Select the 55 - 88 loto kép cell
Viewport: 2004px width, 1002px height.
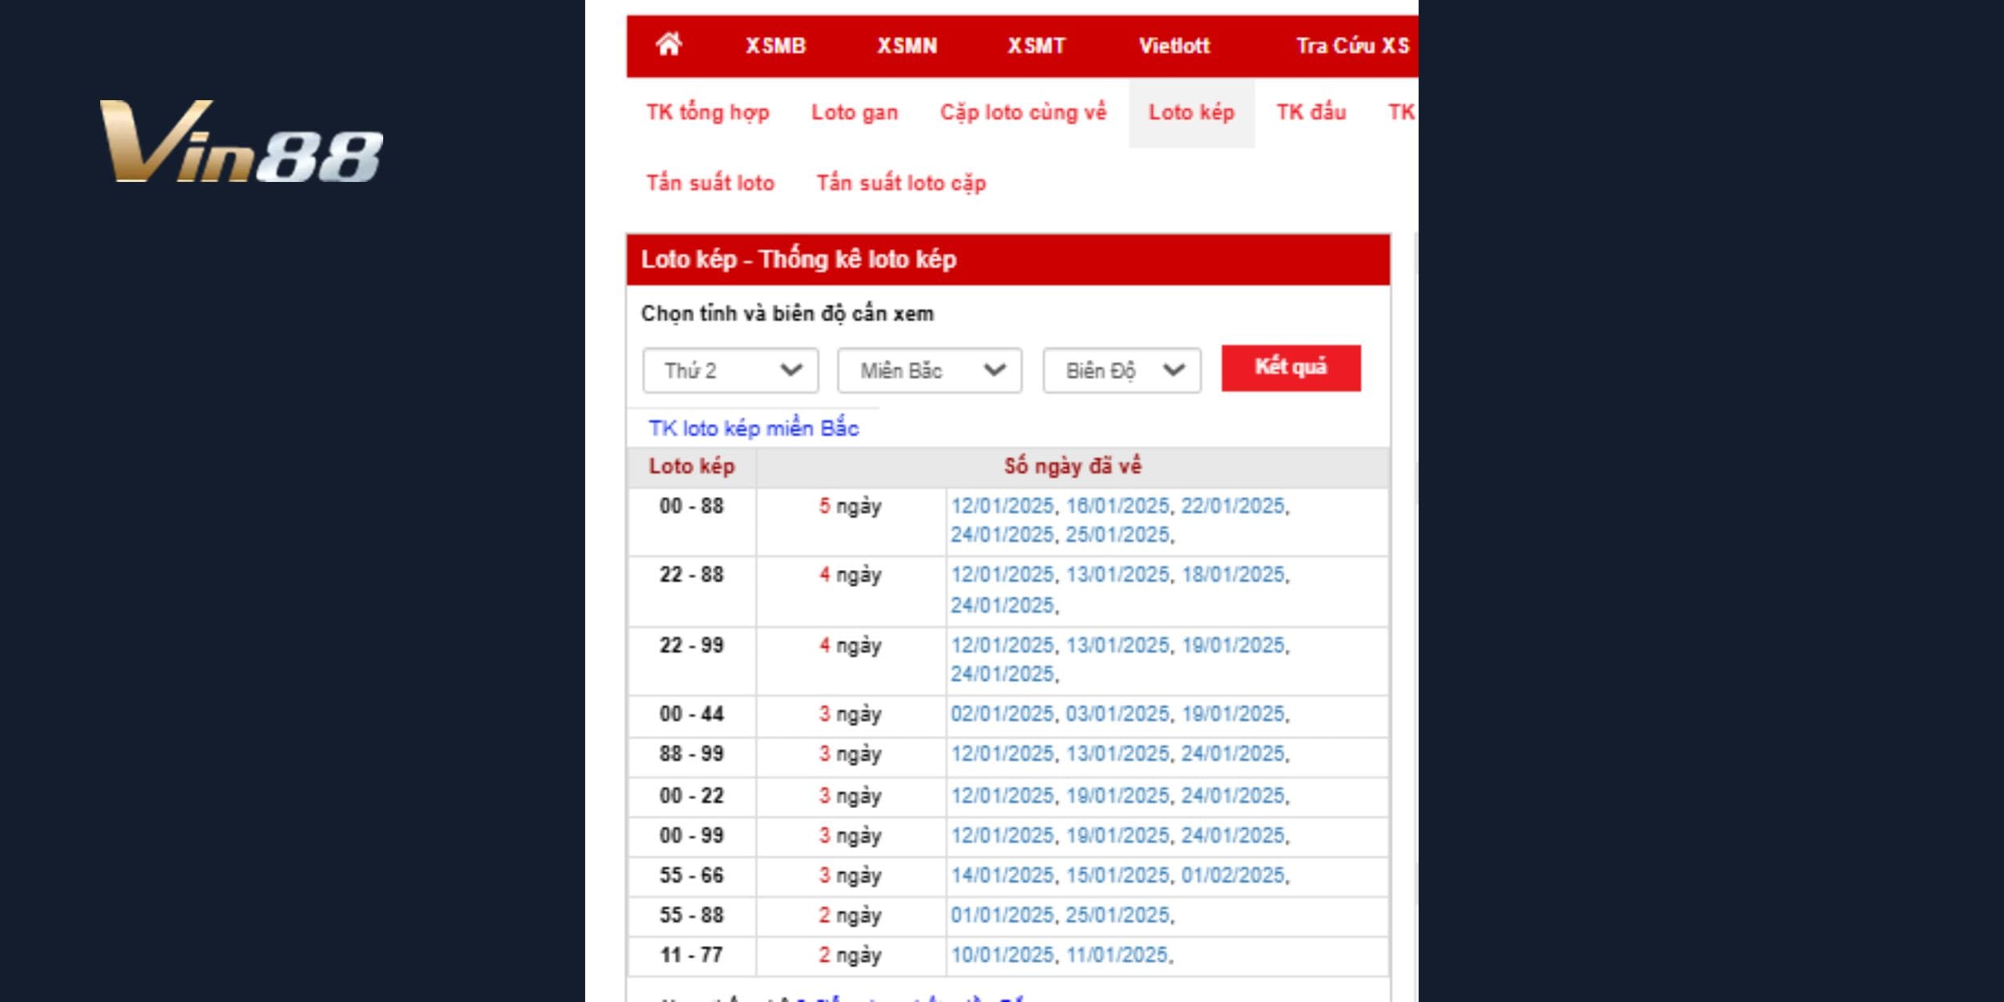pos(692,915)
